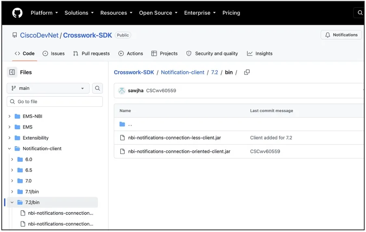Viewport: 366px width, 232px height.
Task: Expand the 6.0 folder chevron
Action: click(x=12, y=159)
